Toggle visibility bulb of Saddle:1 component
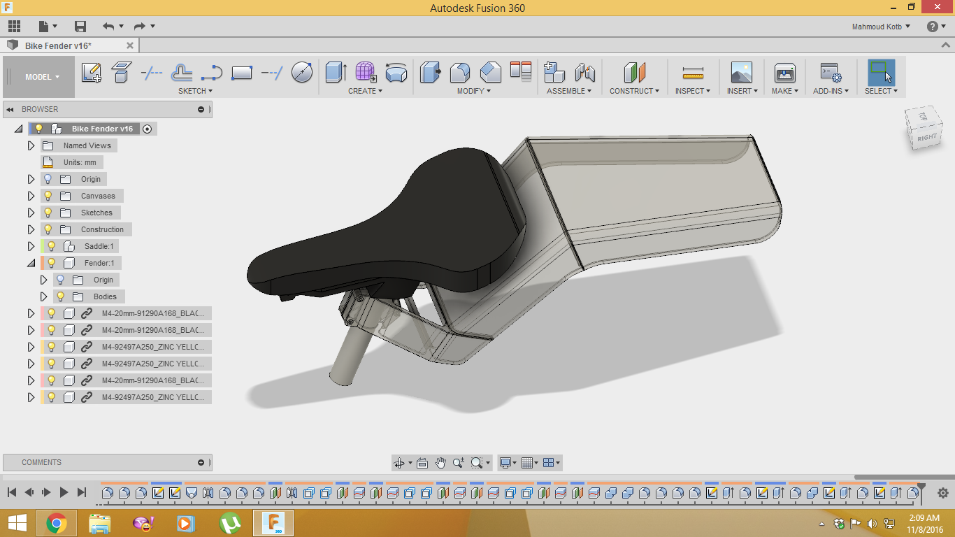Screen dimensions: 955x537 [x=51, y=246]
